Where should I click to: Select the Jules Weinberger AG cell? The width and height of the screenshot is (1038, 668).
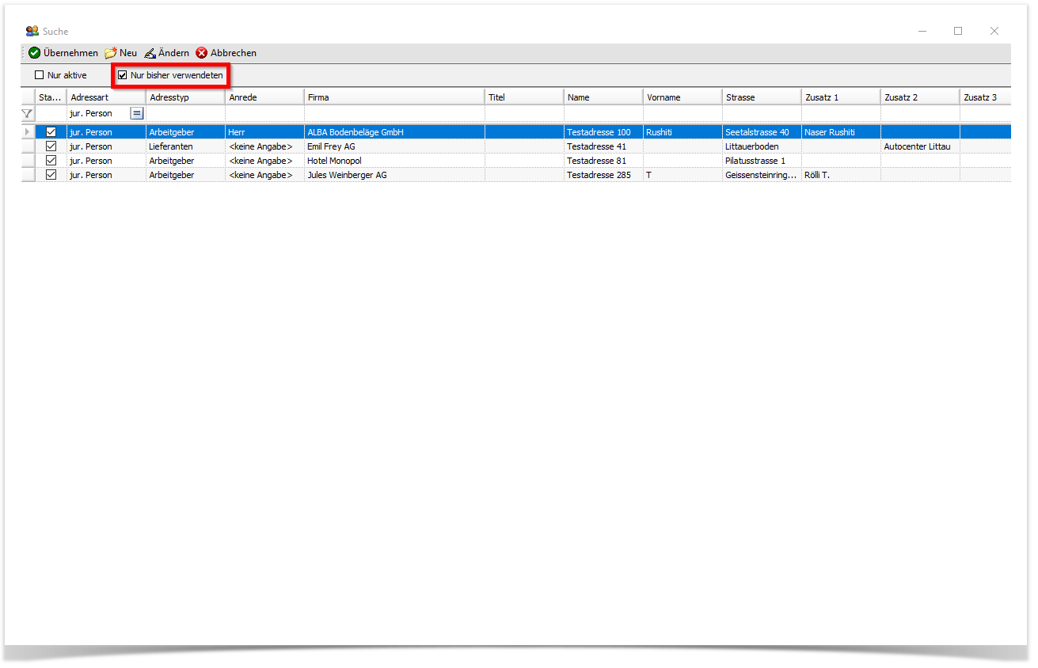pos(395,175)
